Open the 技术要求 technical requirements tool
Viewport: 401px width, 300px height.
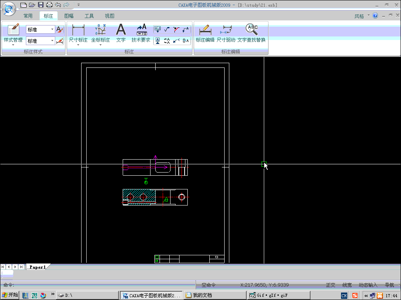pos(141,33)
